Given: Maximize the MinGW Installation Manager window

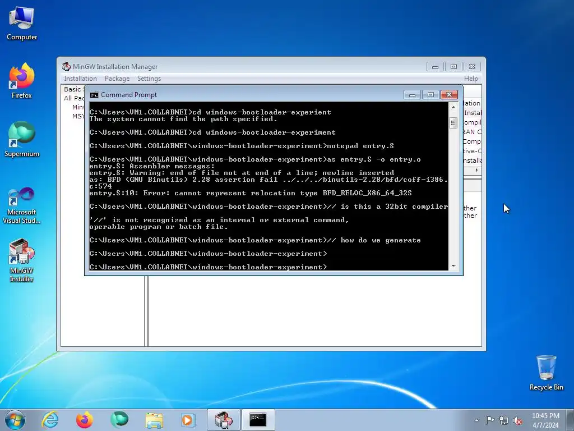Looking at the screenshot, I should click(453, 67).
